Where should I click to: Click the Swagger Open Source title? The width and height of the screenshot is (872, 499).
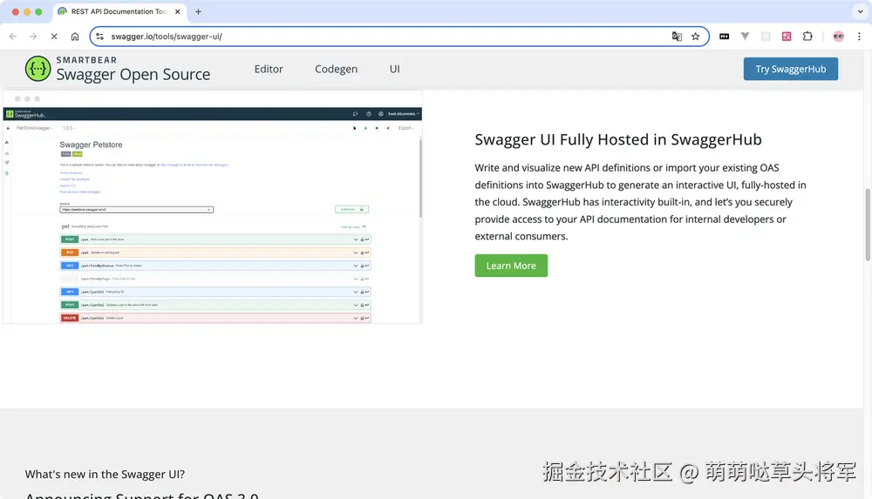coord(133,75)
